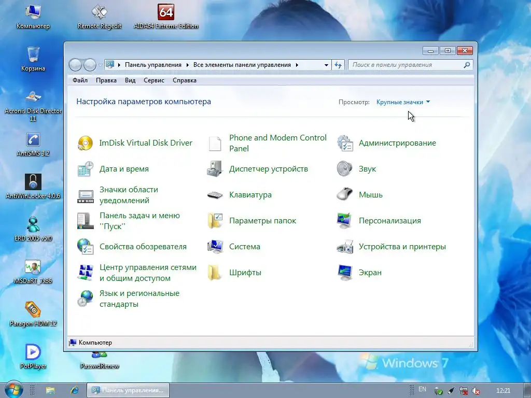
Task: Click the Phone and Modem Control Panel icon
Action: point(215,143)
